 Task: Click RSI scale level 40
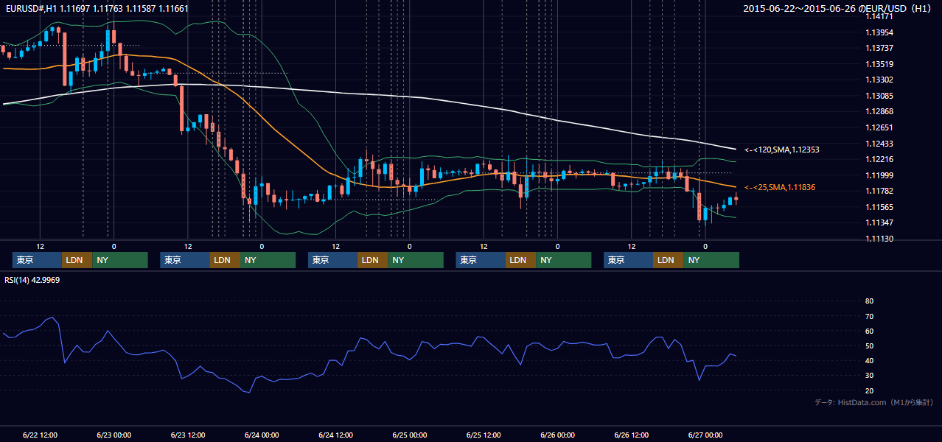[x=869, y=360]
